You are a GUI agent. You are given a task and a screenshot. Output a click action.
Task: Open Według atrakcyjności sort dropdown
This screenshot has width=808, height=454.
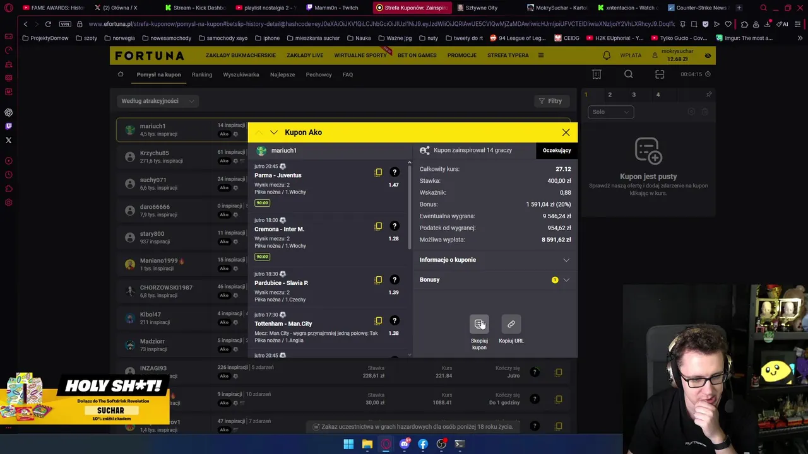click(x=157, y=101)
